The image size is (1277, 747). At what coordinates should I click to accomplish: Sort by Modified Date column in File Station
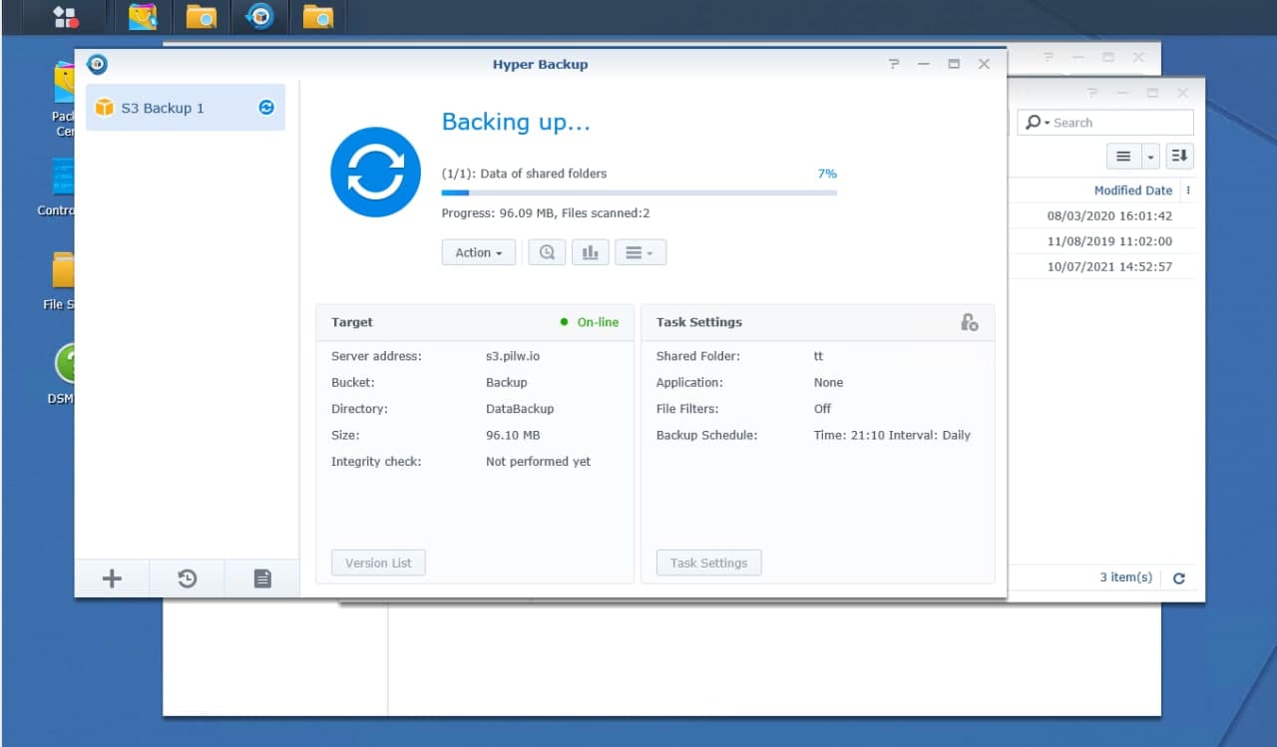point(1132,190)
